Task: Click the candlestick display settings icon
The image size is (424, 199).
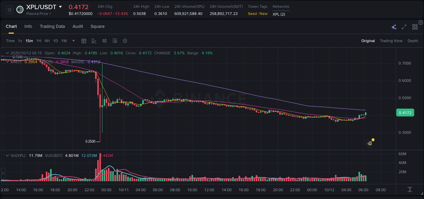Action: (x=104, y=41)
